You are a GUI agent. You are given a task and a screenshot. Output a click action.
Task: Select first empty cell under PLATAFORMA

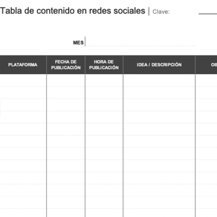coord(23,81)
